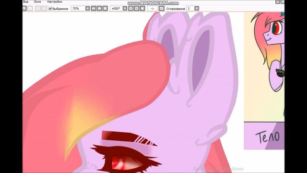Screen dimensions: 307x173
Task: Expand the zoom percentage dropdown
Action: tap(87, 9)
